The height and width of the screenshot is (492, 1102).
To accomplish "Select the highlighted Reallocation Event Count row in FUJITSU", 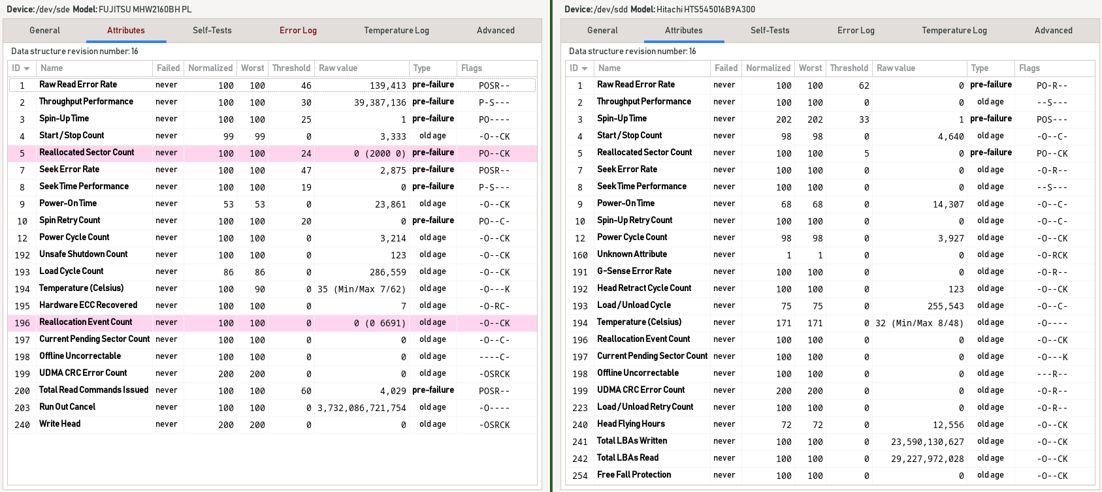I will [272, 322].
